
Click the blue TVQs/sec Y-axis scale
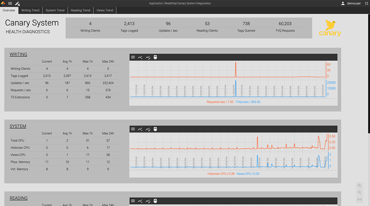point(331,88)
